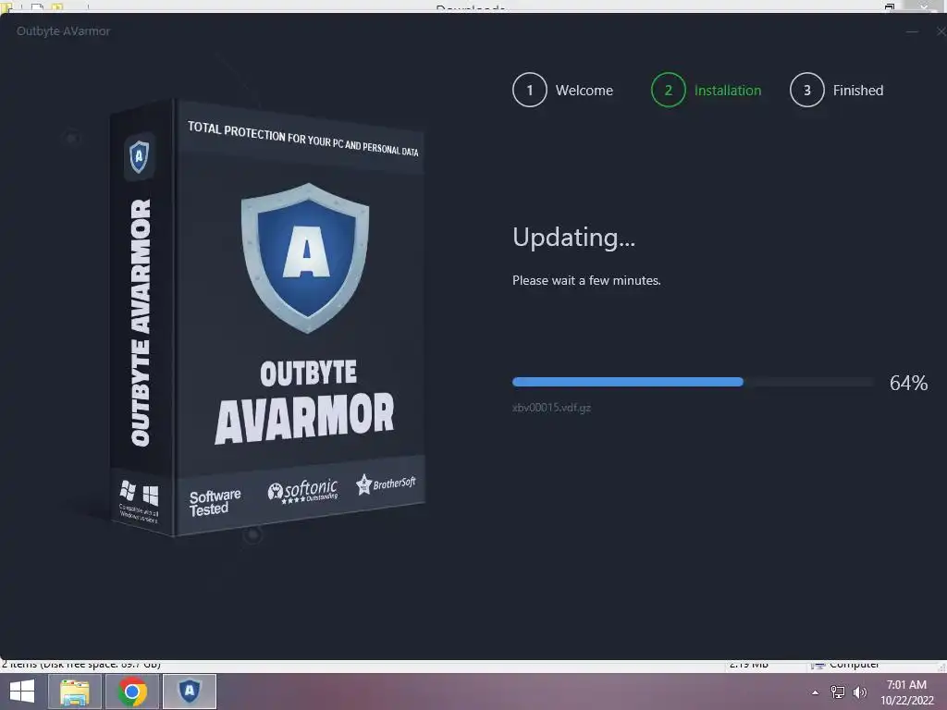Click the AVarmor product box image
The image size is (947, 710).
pyautogui.click(x=267, y=318)
